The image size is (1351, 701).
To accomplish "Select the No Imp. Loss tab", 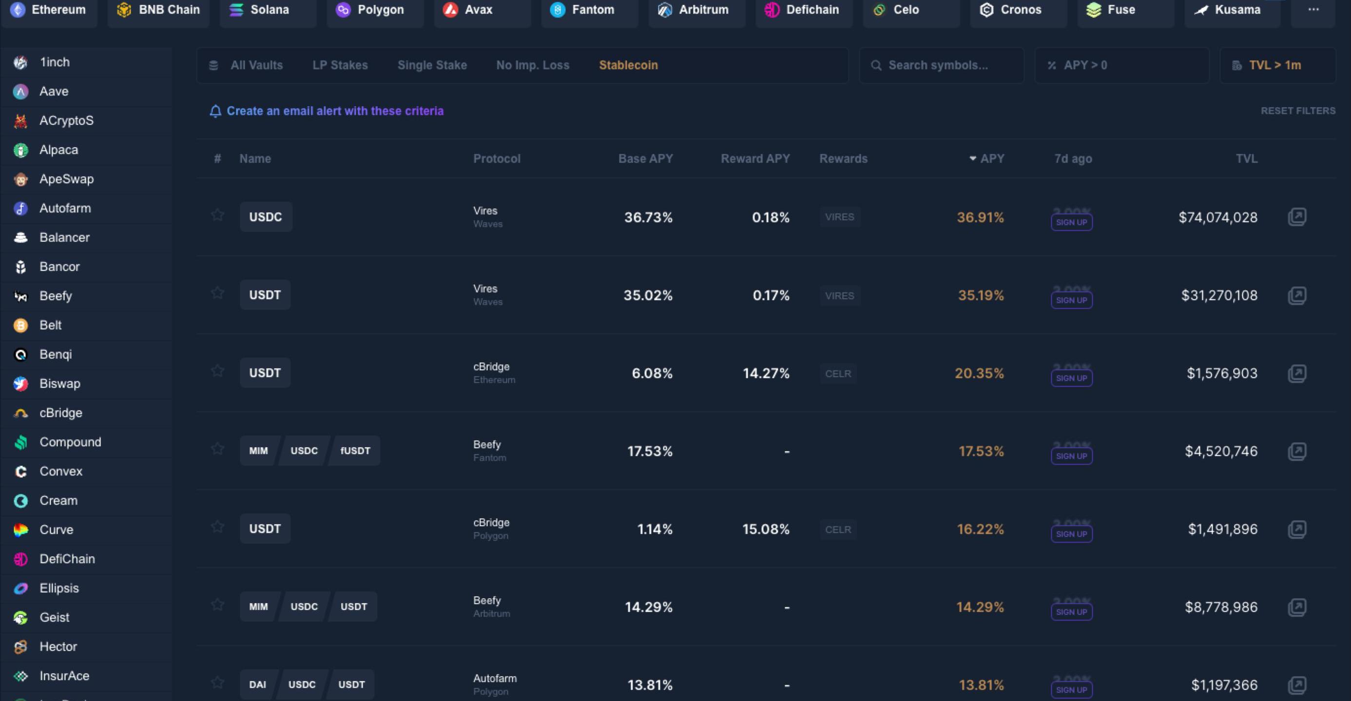I will [532, 65].
